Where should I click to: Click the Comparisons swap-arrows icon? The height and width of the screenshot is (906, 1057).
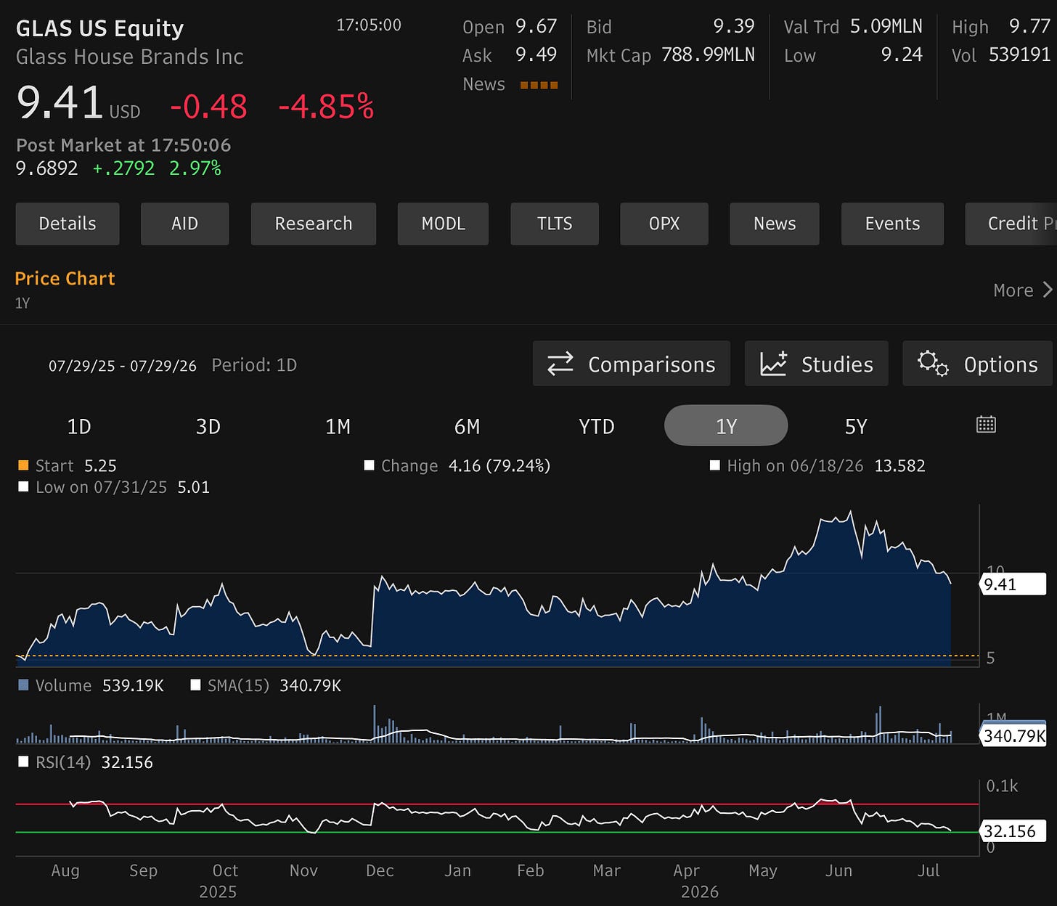[560, 364]
